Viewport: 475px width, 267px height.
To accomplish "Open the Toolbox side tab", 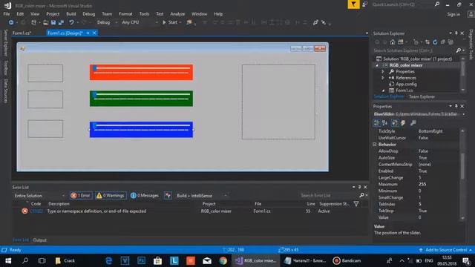I will tap(6, 67).
